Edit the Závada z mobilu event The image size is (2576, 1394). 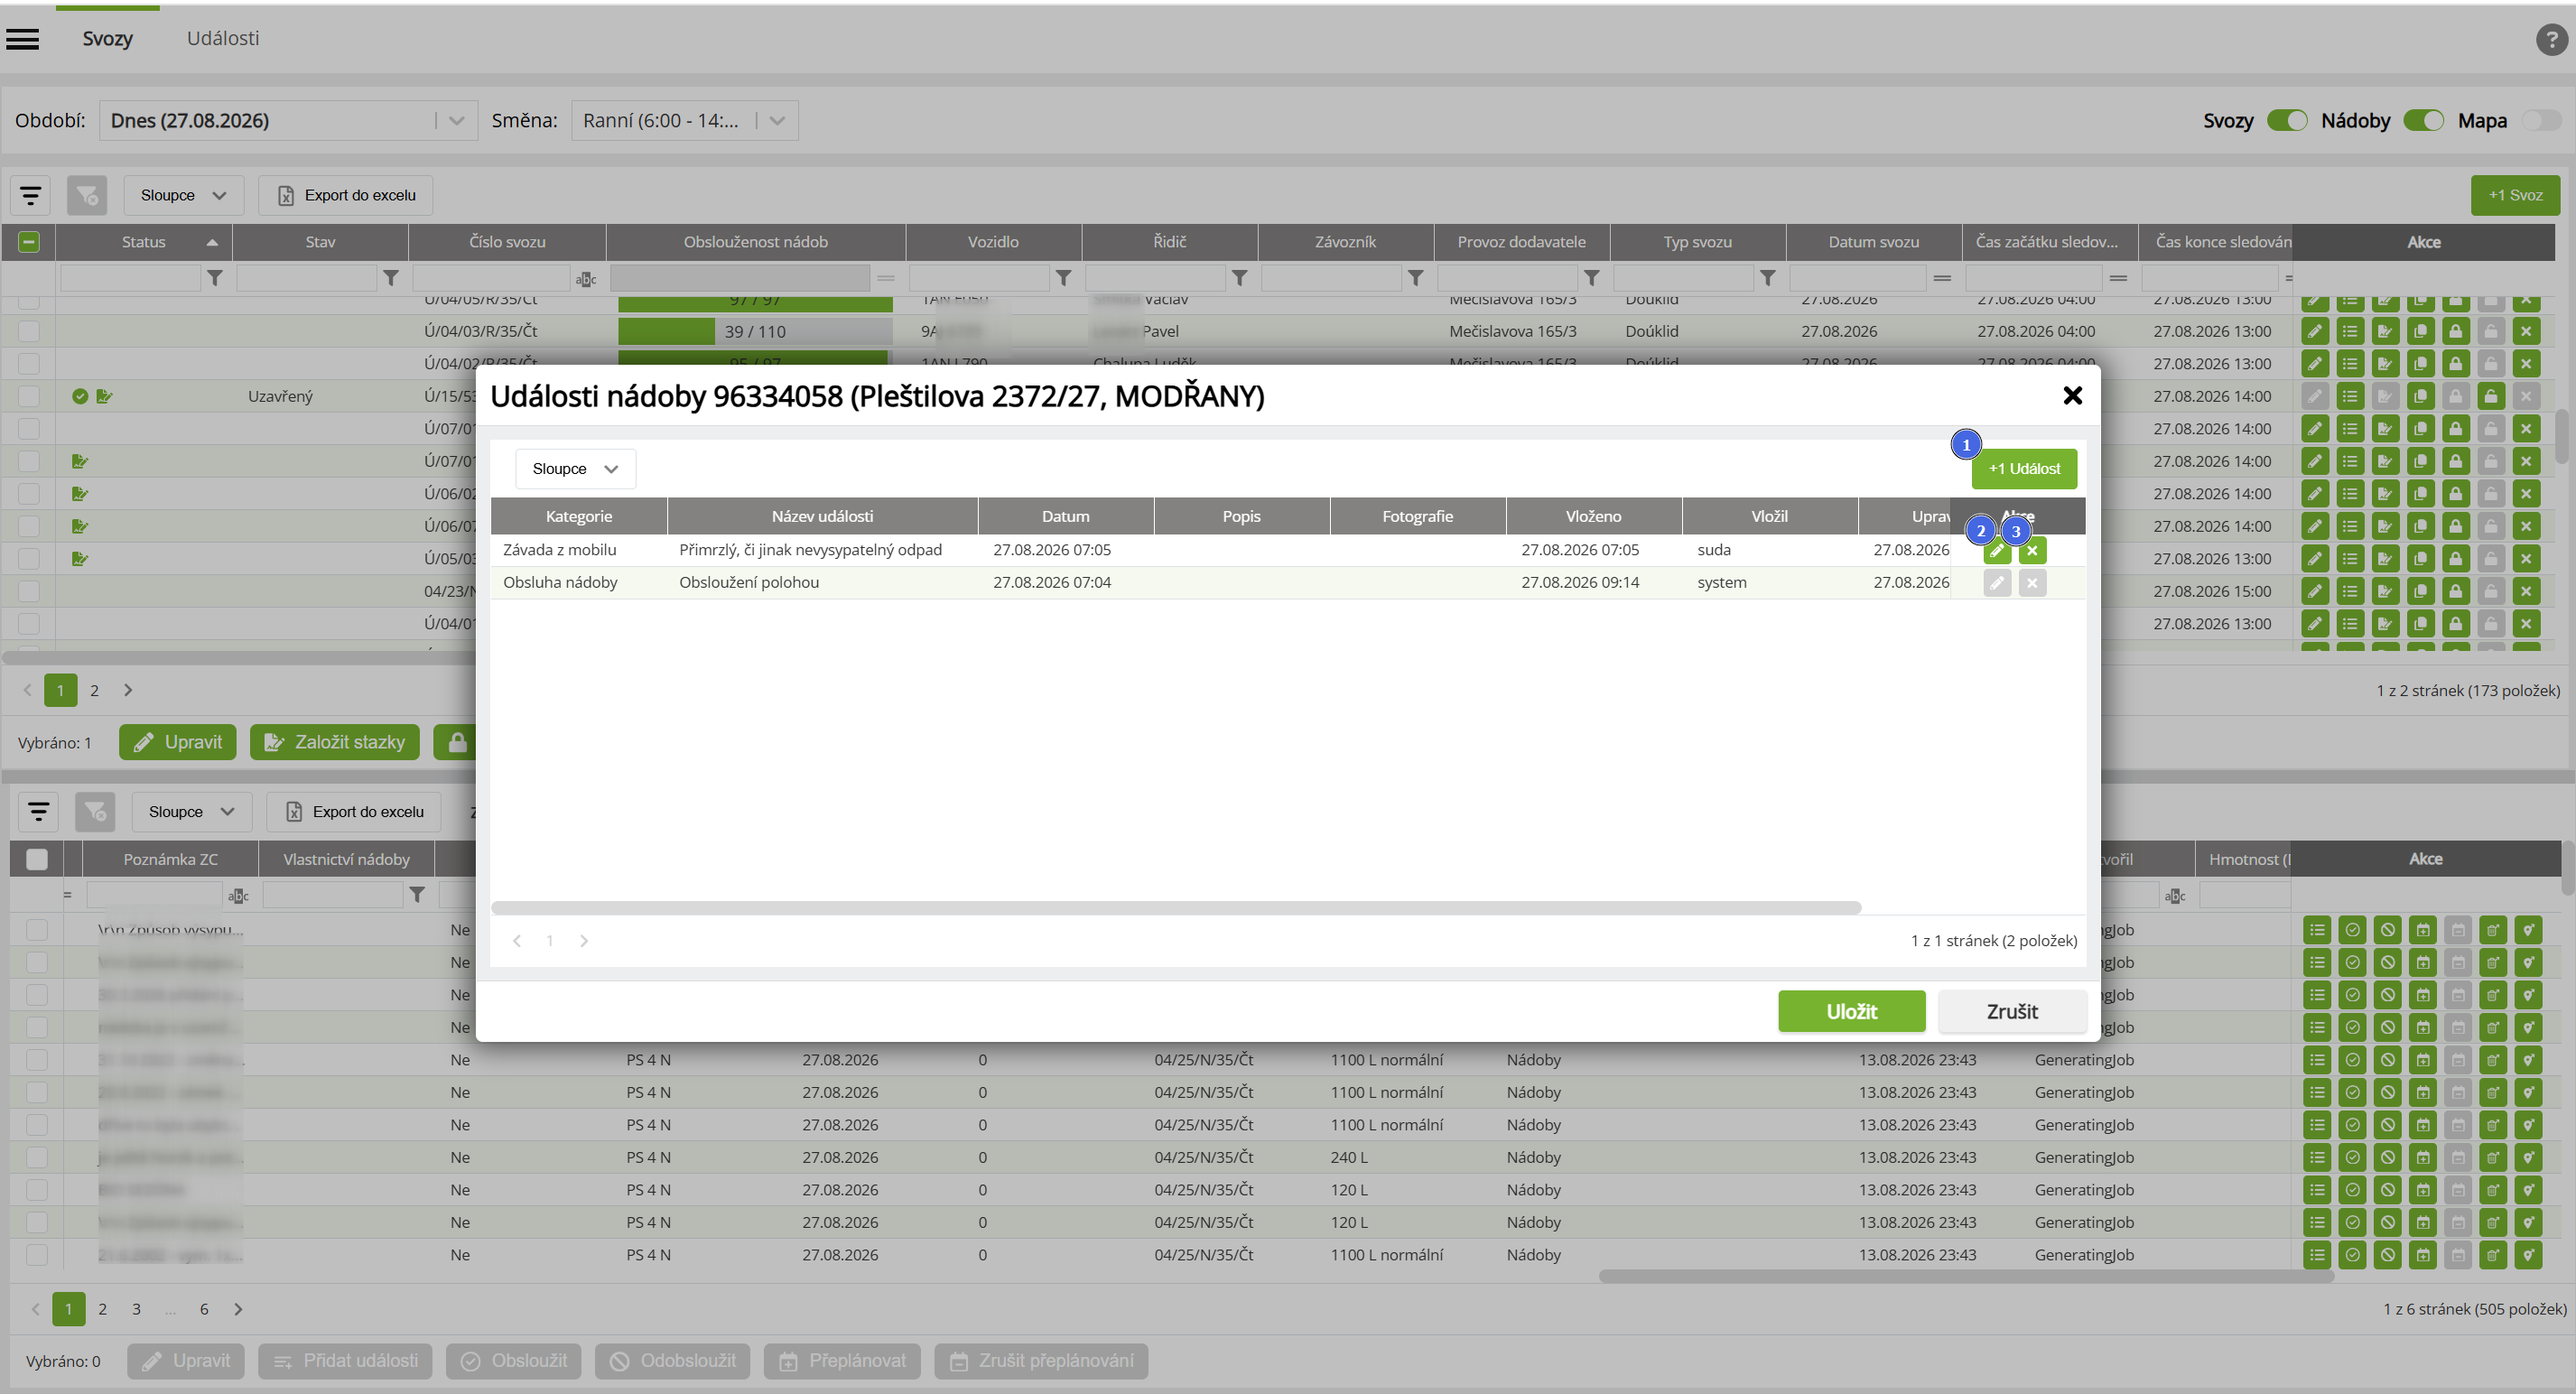[x=1997, y=551]
